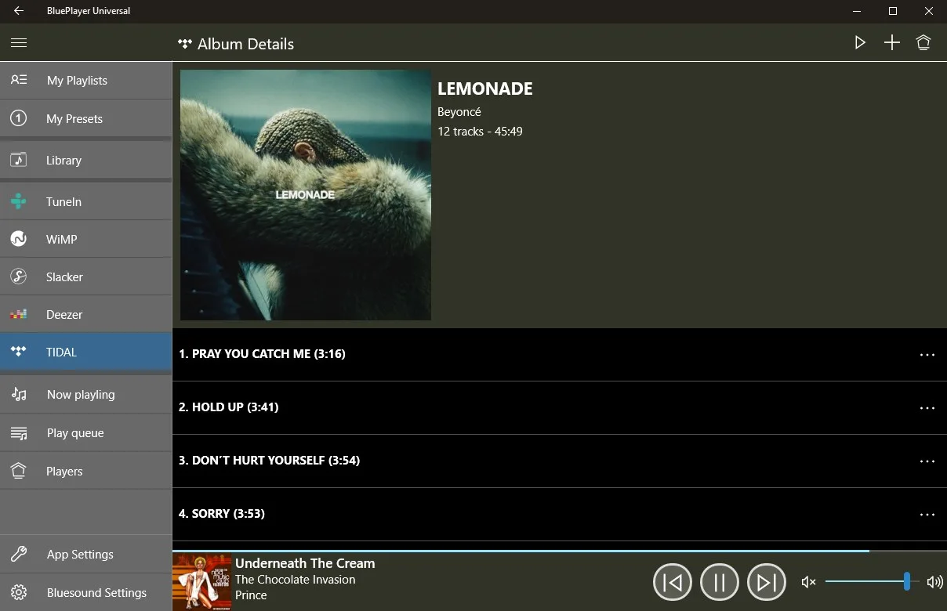Image resolution: width=947 pixels, height=611 pixels.
Task: Click the TIDAL logo icon in sidebar
Action: coord(19,352)
